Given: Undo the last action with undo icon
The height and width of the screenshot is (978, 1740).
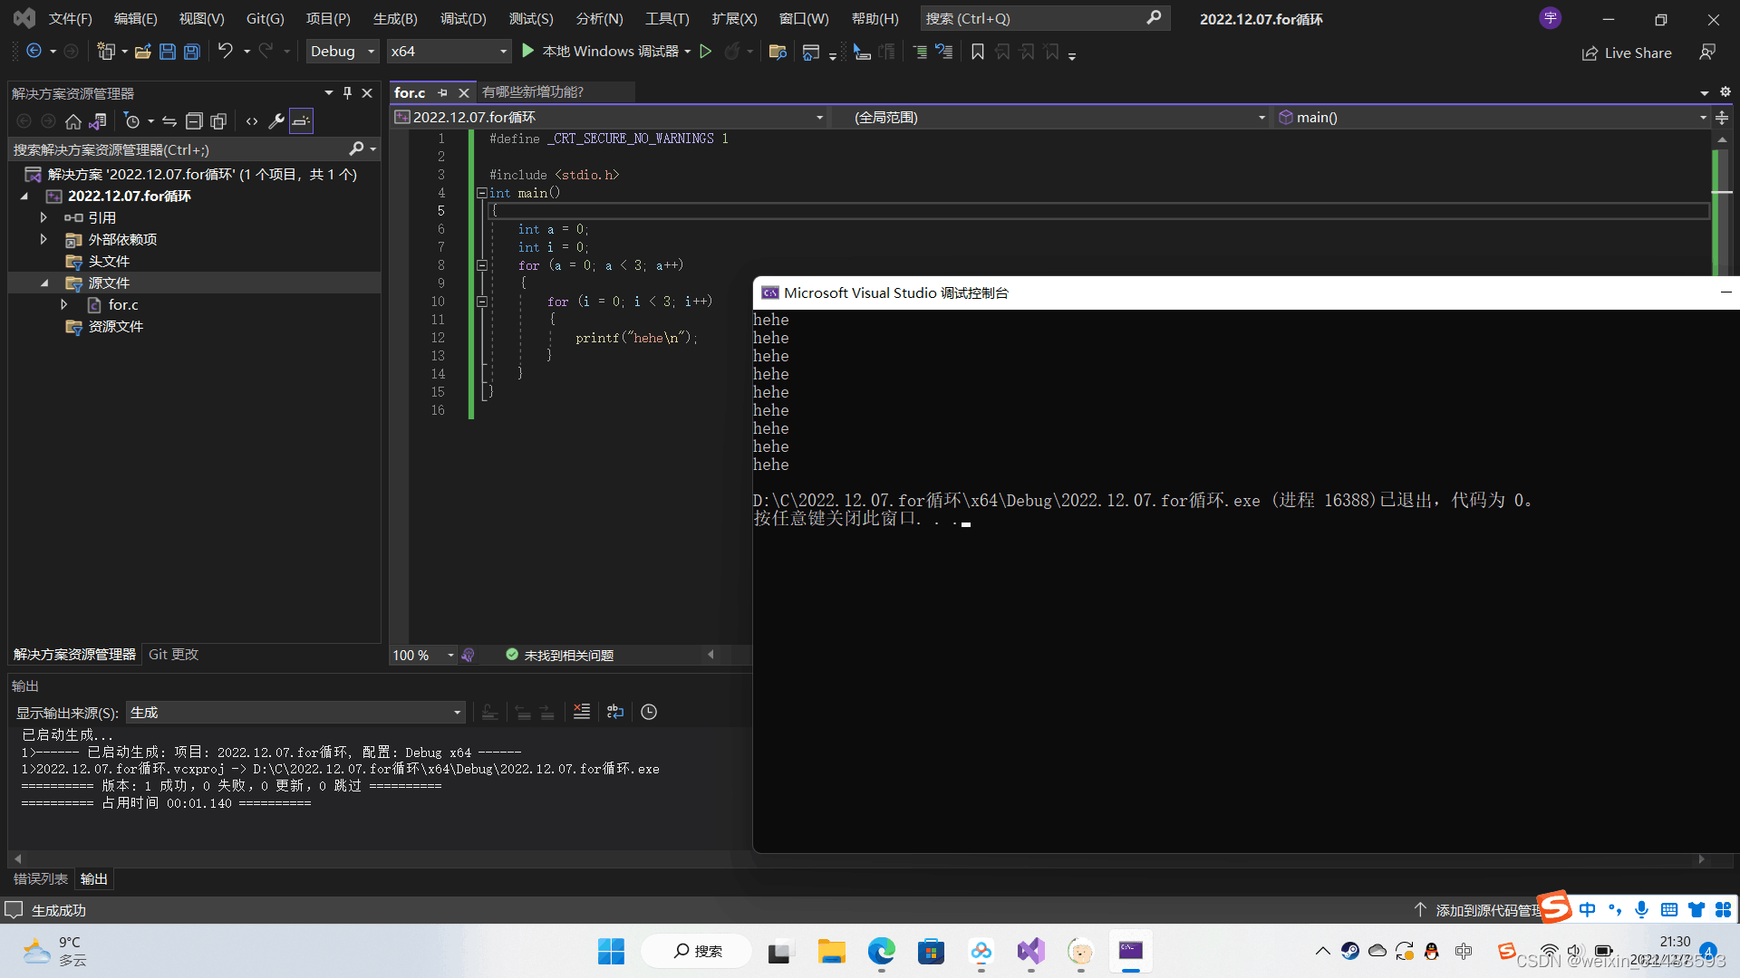Looking at the screenshot, I should pyautogui.click(x=226, y=52).
